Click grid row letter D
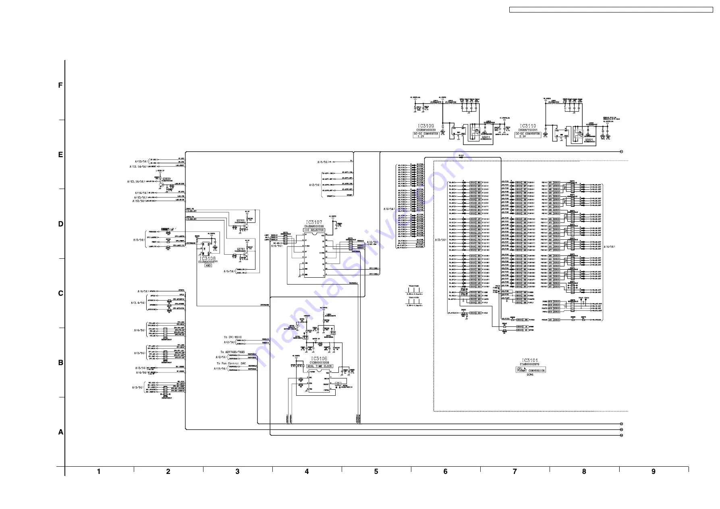This screenshot has width=720, height=509. 60,224
